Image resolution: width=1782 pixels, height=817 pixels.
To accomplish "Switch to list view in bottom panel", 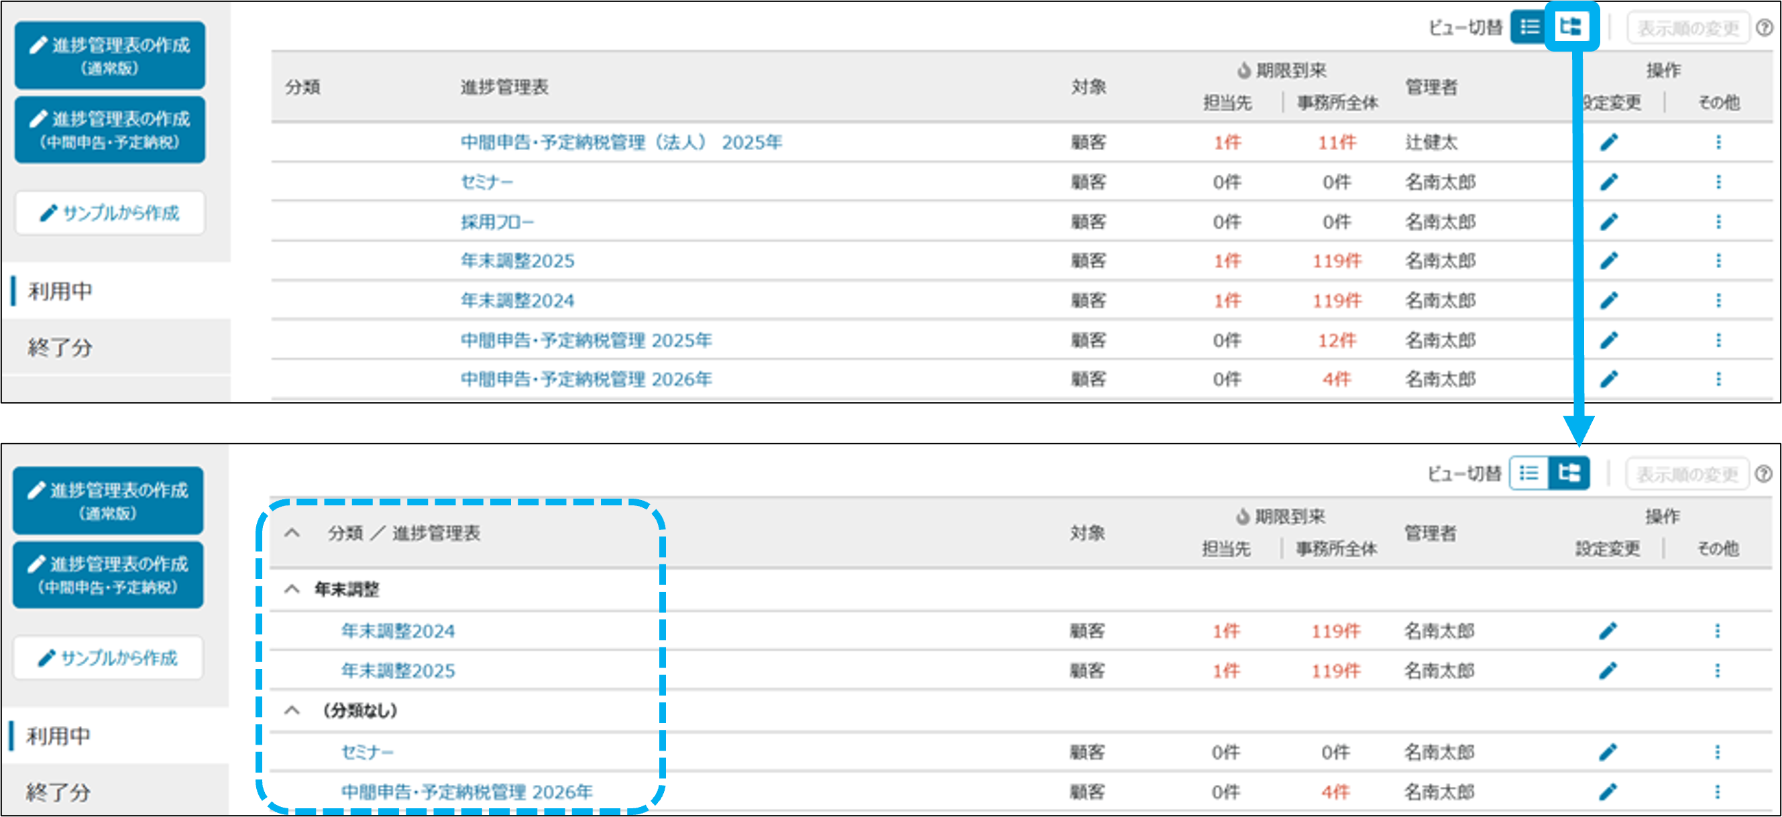I will click(x=1528, y=473).
